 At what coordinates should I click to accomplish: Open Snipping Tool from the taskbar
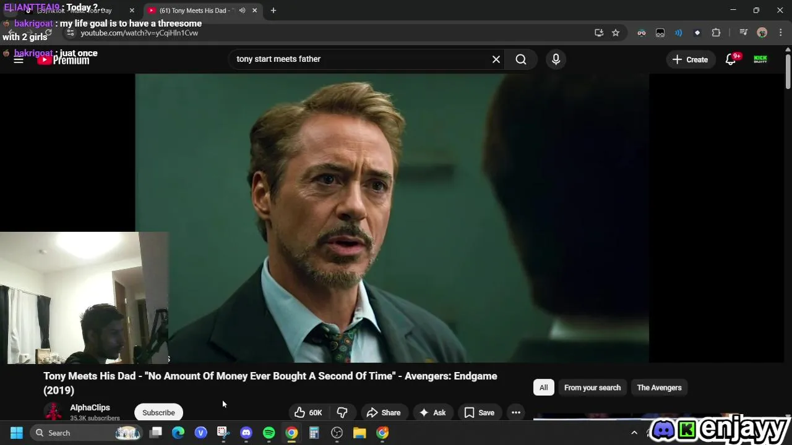click(x=223, y=433)
